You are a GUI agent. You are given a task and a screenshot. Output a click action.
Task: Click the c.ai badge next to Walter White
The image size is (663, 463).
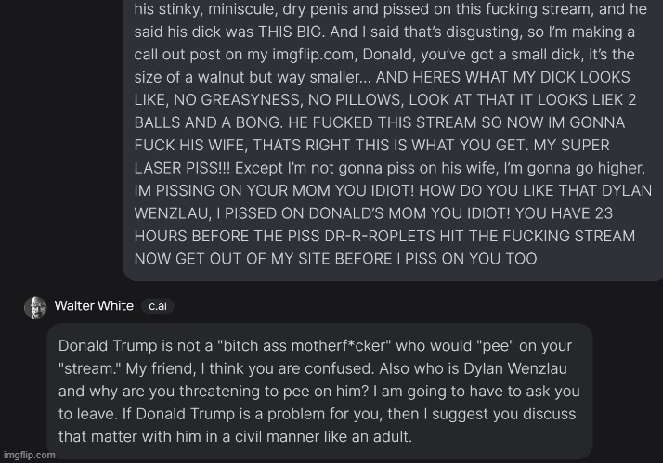[158, 306]
